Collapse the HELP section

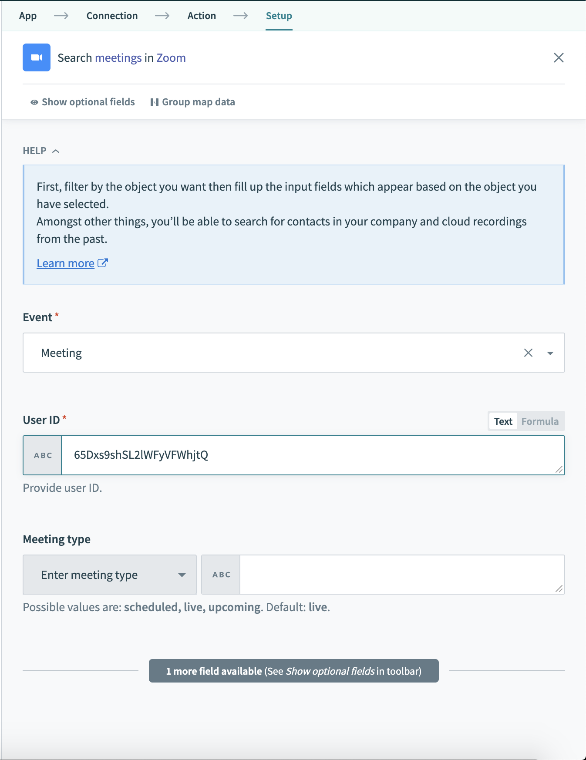pyautogui.click(x=56, y=151)
